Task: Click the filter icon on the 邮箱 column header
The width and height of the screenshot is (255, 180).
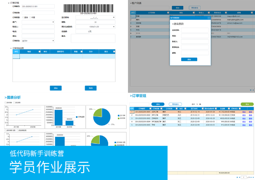Action: click(252, 13)
